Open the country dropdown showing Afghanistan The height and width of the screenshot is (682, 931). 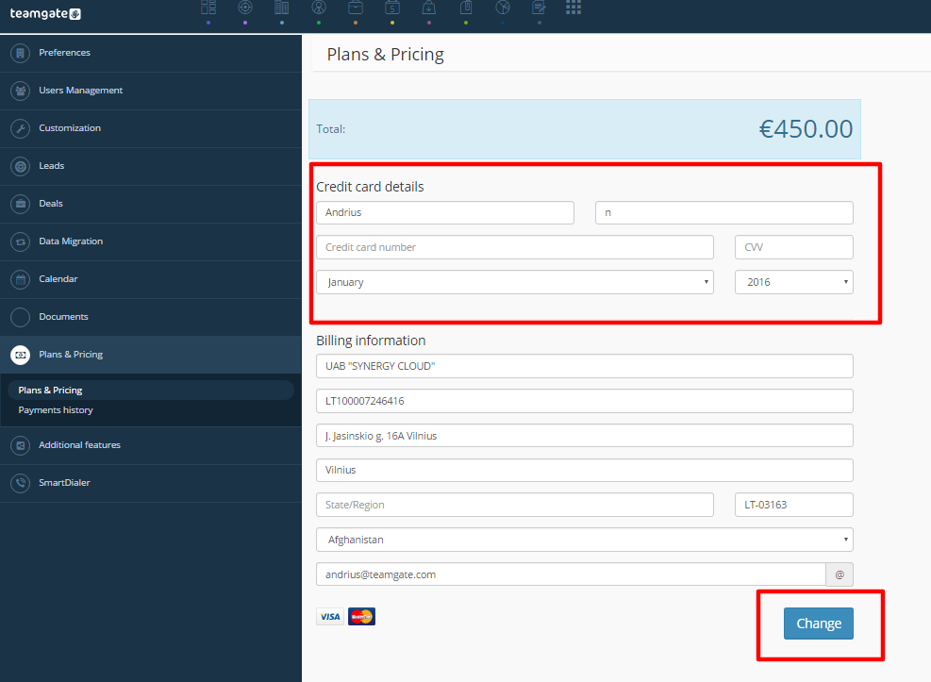pos(585,540)
